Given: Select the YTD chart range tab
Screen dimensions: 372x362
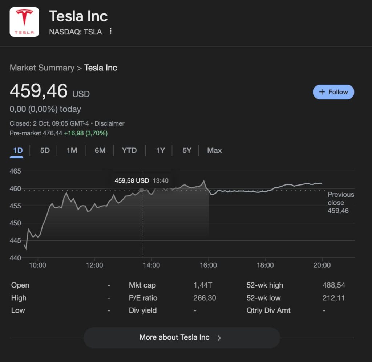Looking at the screenshot, I should click(129, 151).
